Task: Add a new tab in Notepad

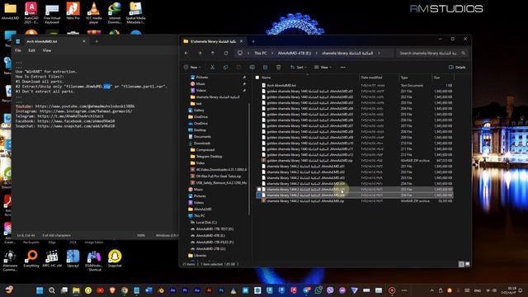Action: 97,41
